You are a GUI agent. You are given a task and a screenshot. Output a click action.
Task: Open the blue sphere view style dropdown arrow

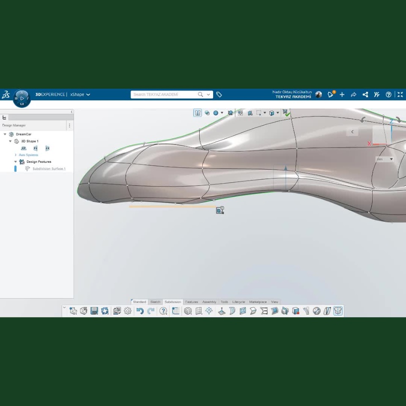(222, 113)
